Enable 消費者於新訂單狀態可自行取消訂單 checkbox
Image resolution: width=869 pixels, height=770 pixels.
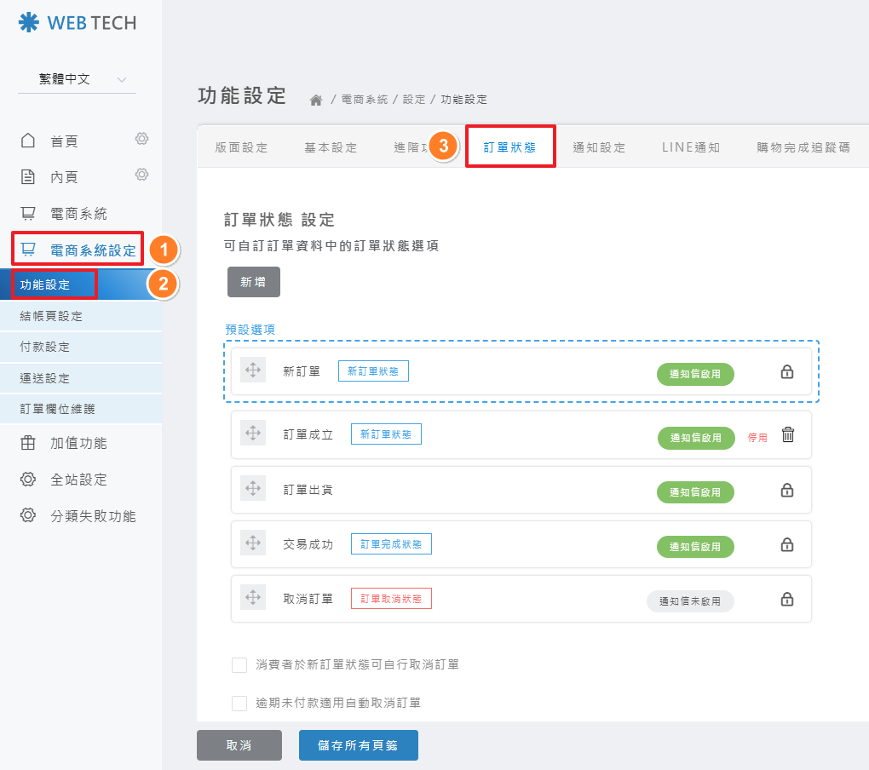click(x=239, y=664)
